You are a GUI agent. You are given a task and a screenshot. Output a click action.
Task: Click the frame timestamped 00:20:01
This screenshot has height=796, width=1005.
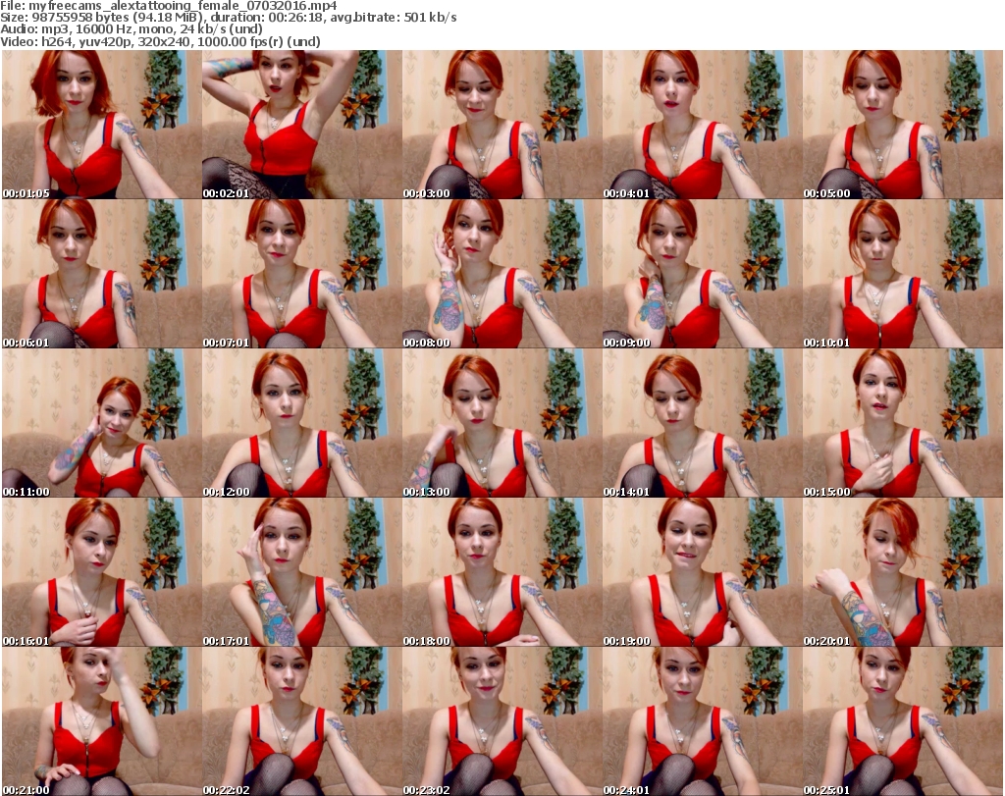pos(902,572)
